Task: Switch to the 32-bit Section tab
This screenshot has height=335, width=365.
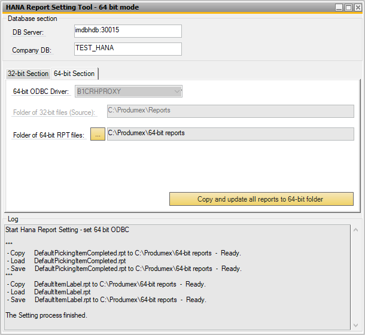Action: (28, 74)
